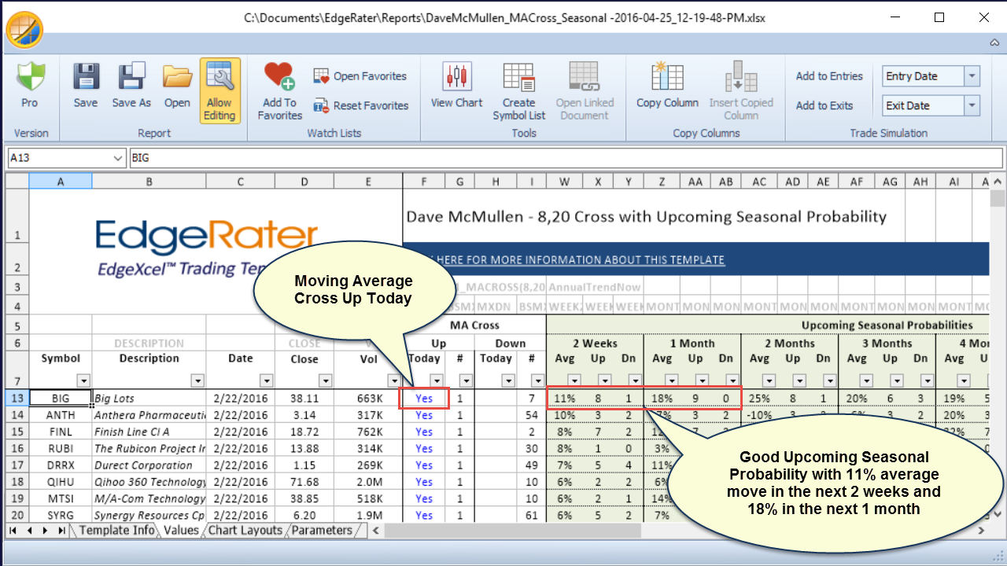Viewport: 1007px width, 566px height.
Task: Click the Yes cell in the SYRG row
Action: [x=424, y=515]
